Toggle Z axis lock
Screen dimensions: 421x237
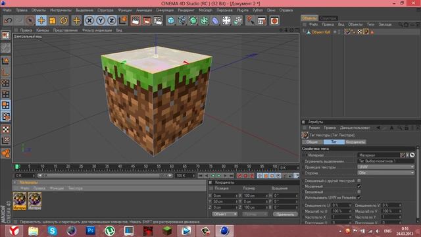(x=111, y=20)
